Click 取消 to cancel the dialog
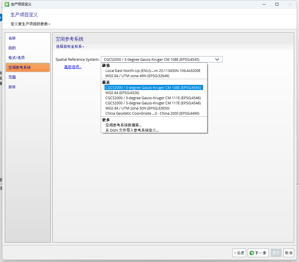299x262 pixels. coord(288,253)
